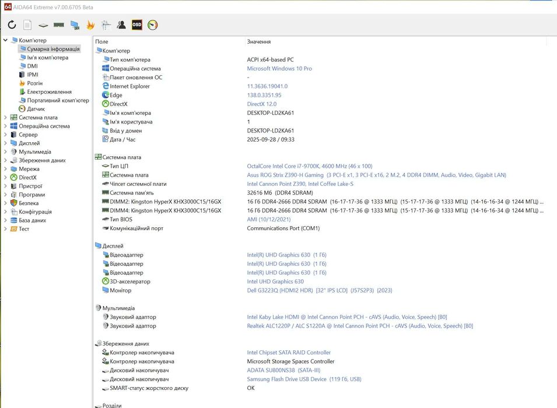Open Samsung Flash Drive USB Device link
557x408 pixels.
pyautogui.click(x=304, y=379)
